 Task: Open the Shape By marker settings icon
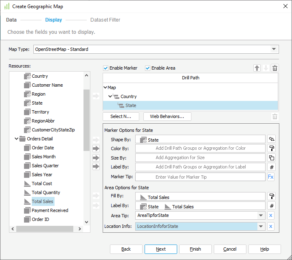point(272,140)
